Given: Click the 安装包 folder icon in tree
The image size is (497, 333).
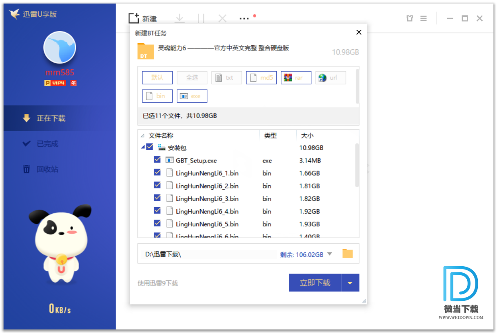Looking at the screenshot, I should (x=162, y=147).
